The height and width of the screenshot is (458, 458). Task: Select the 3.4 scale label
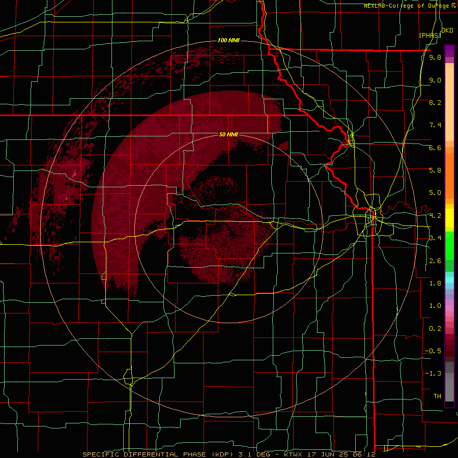coord(435,238)
